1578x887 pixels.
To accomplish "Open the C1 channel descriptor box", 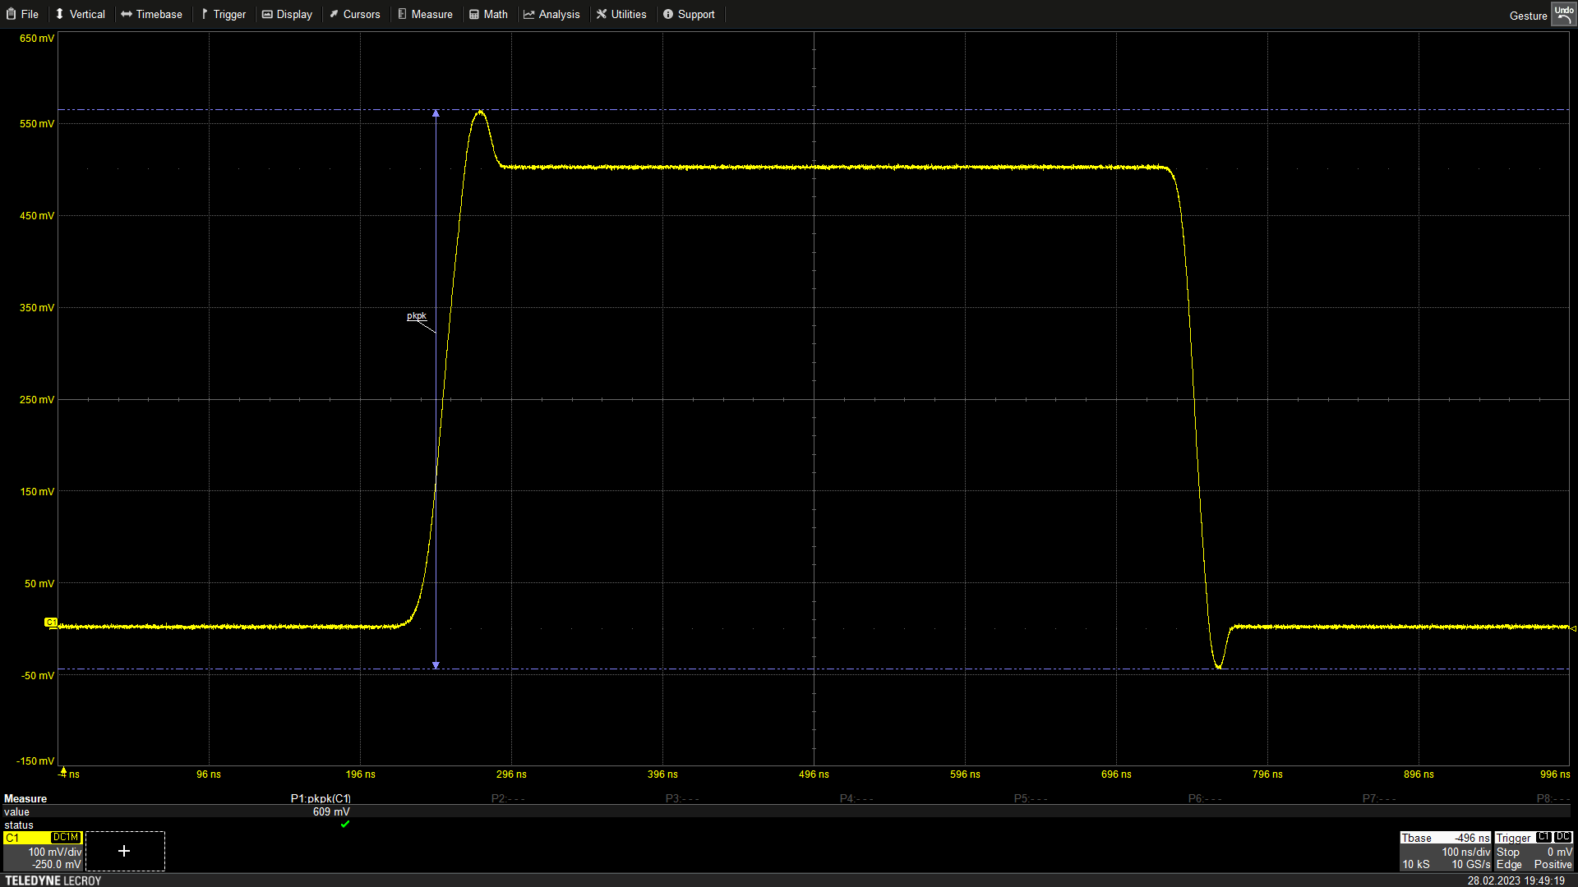I will point(43,851).
